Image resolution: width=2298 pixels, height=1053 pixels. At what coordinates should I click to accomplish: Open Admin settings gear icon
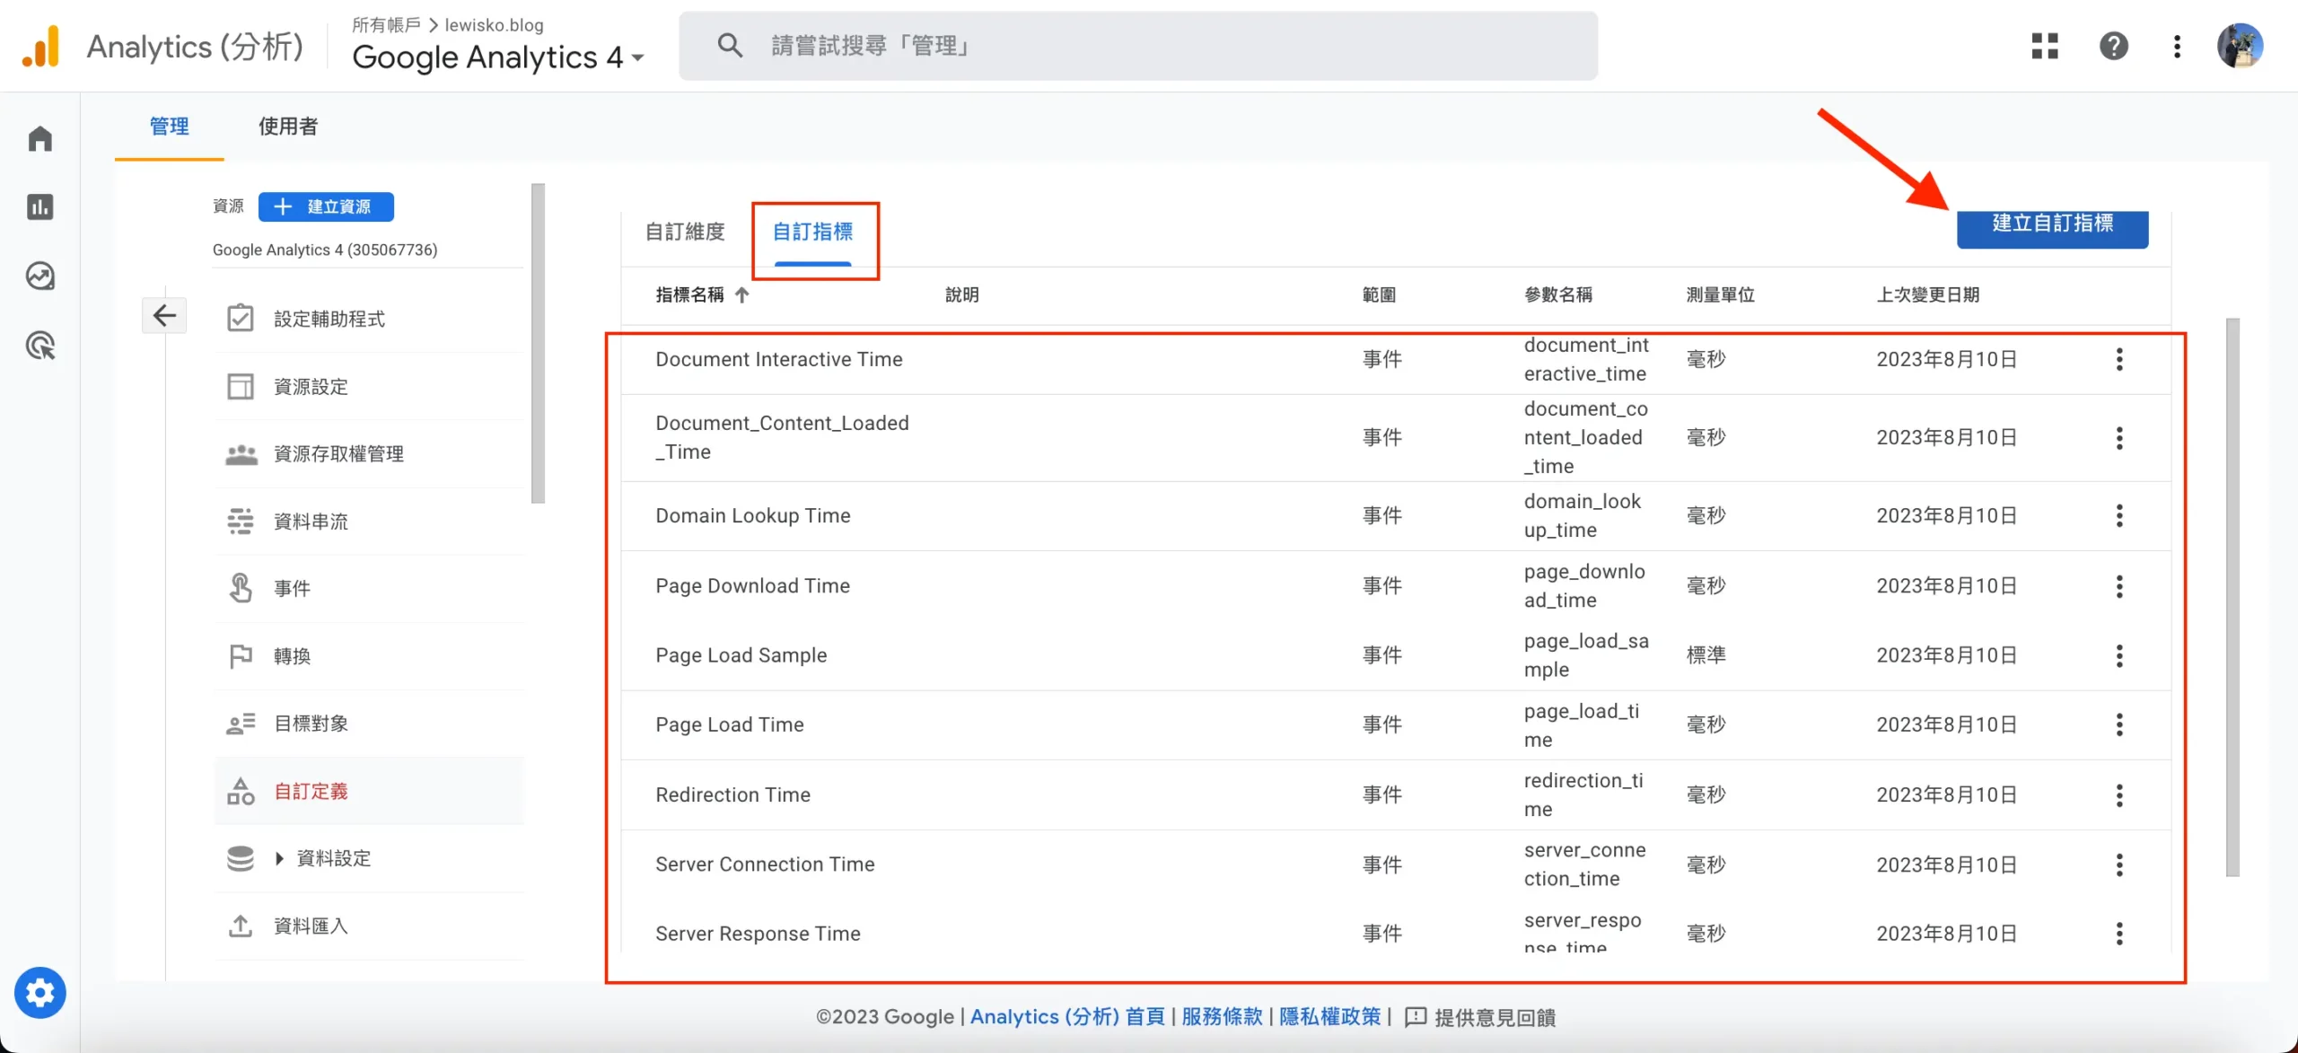pyautogui.click(x=40, y=993)
